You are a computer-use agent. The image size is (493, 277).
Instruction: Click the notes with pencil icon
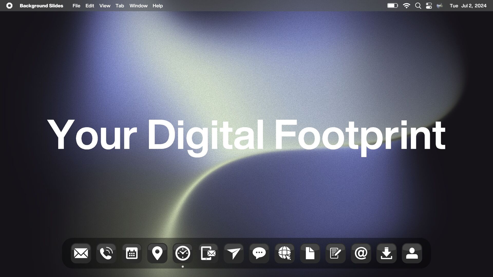[335, 253]
